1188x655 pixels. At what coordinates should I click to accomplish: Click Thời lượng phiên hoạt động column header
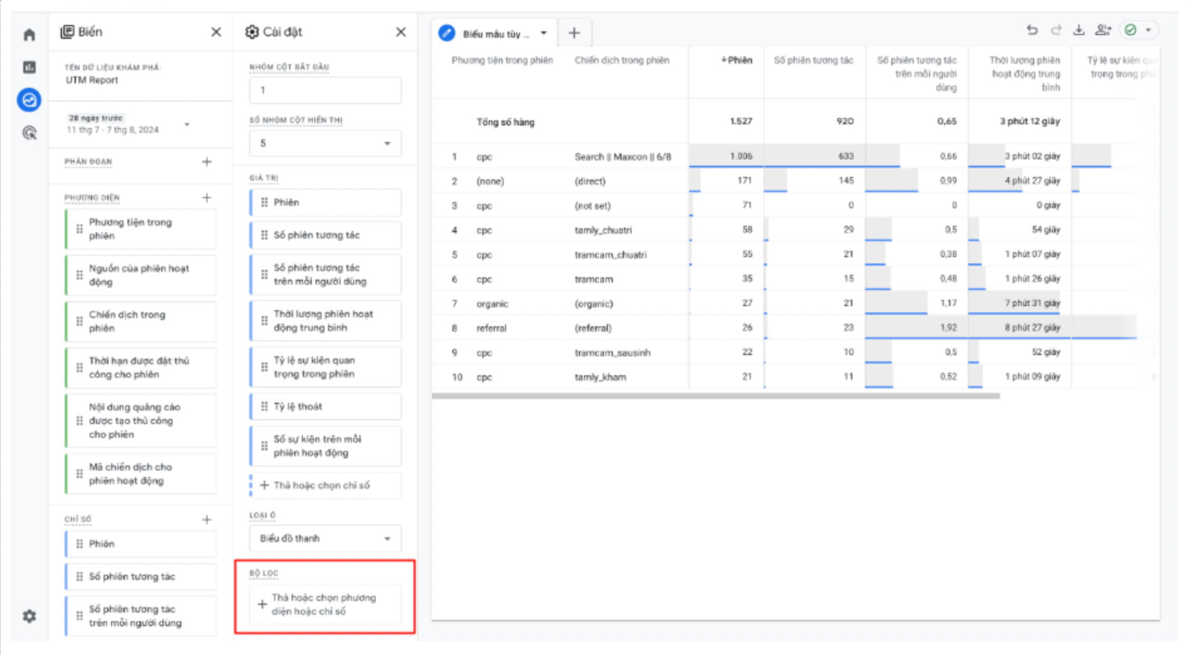tap(1024, 73)
